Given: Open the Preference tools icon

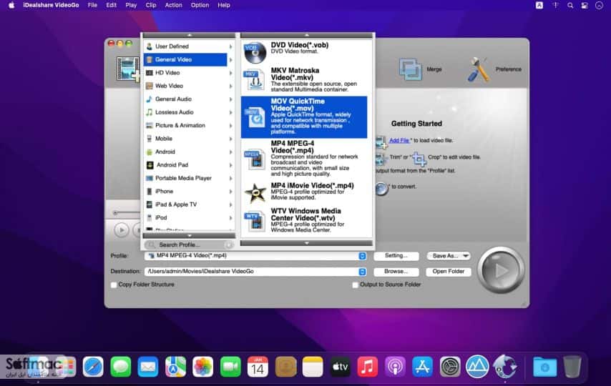Looking at the screenshot, I should coord(479,69).
